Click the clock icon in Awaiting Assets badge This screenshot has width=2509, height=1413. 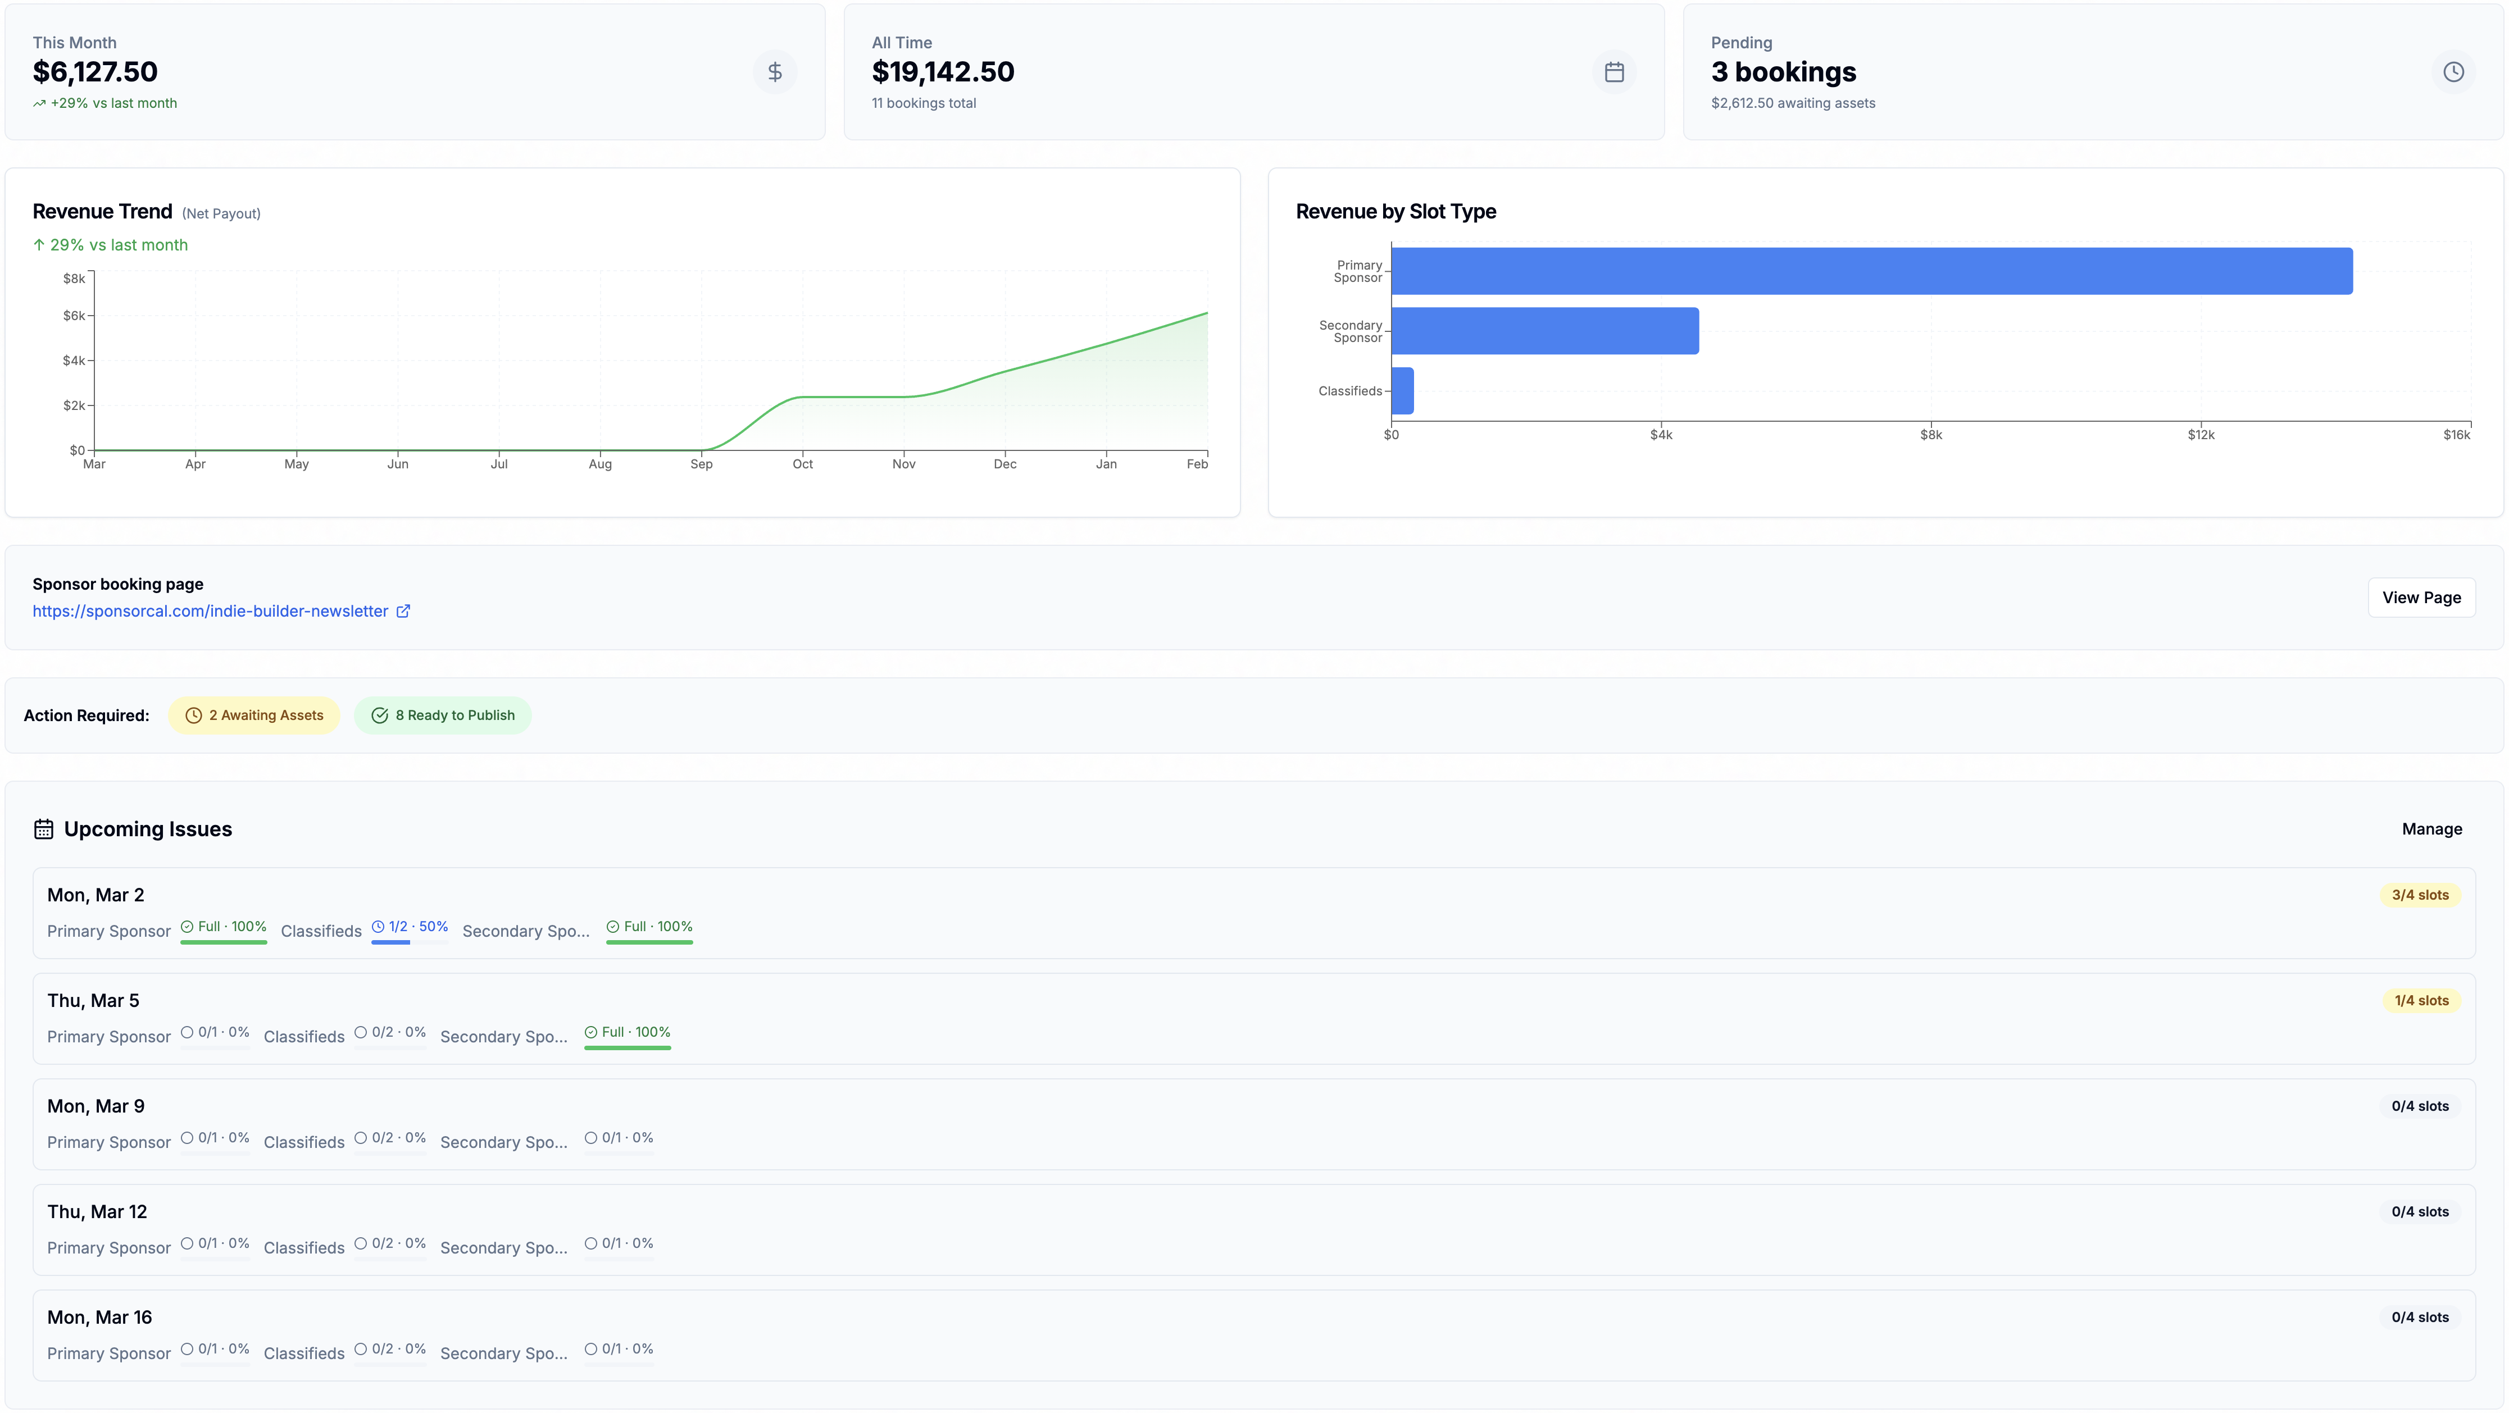(194, 715)
